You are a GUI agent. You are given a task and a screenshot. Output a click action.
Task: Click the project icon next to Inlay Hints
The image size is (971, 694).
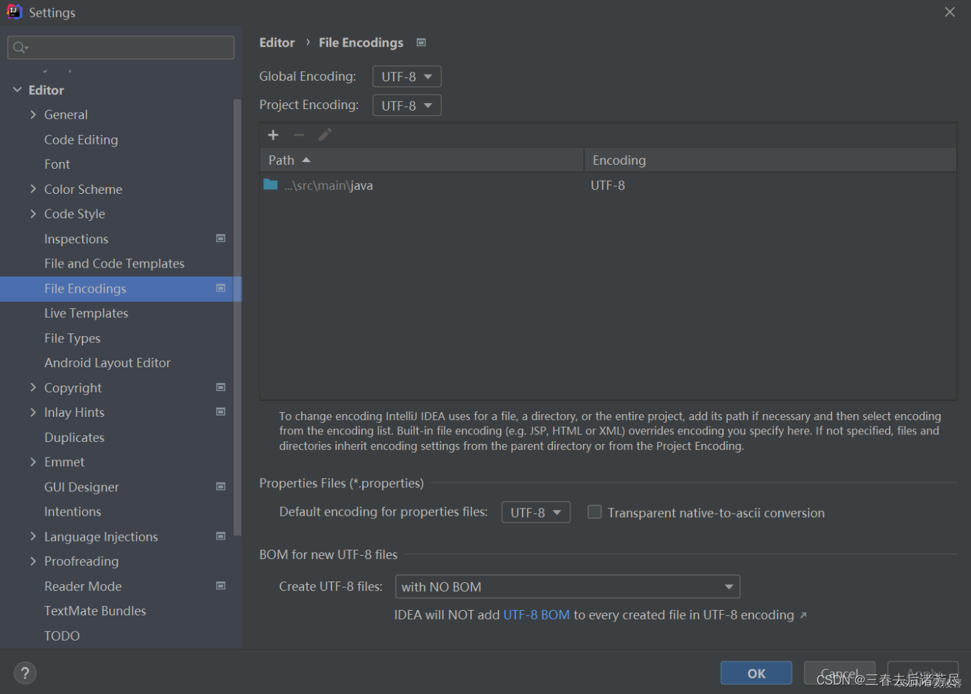click(x=221, y=412)
